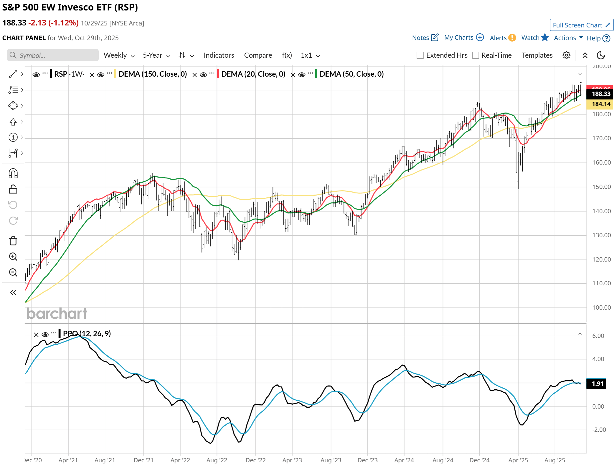Toggle dark mode moon icon
The image size is (616, 464).
click(600, 55)
